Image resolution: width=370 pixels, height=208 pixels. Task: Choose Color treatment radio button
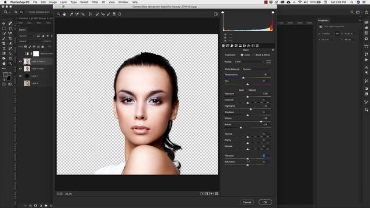(x=242, y=55)
